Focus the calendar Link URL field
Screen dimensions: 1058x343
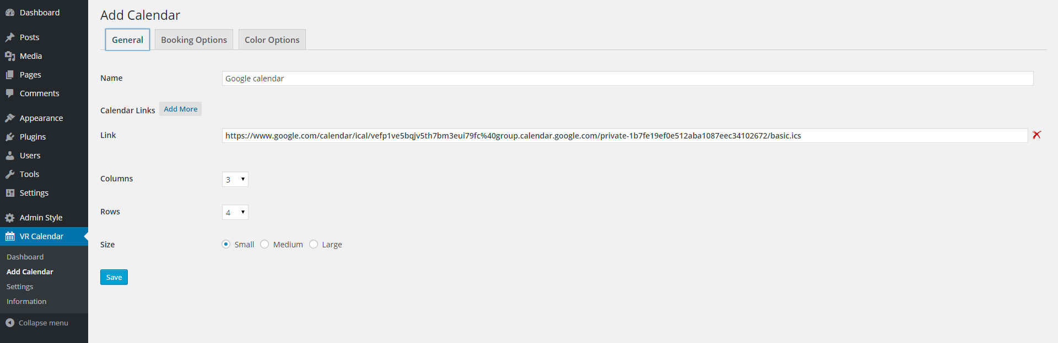[625, 136]
